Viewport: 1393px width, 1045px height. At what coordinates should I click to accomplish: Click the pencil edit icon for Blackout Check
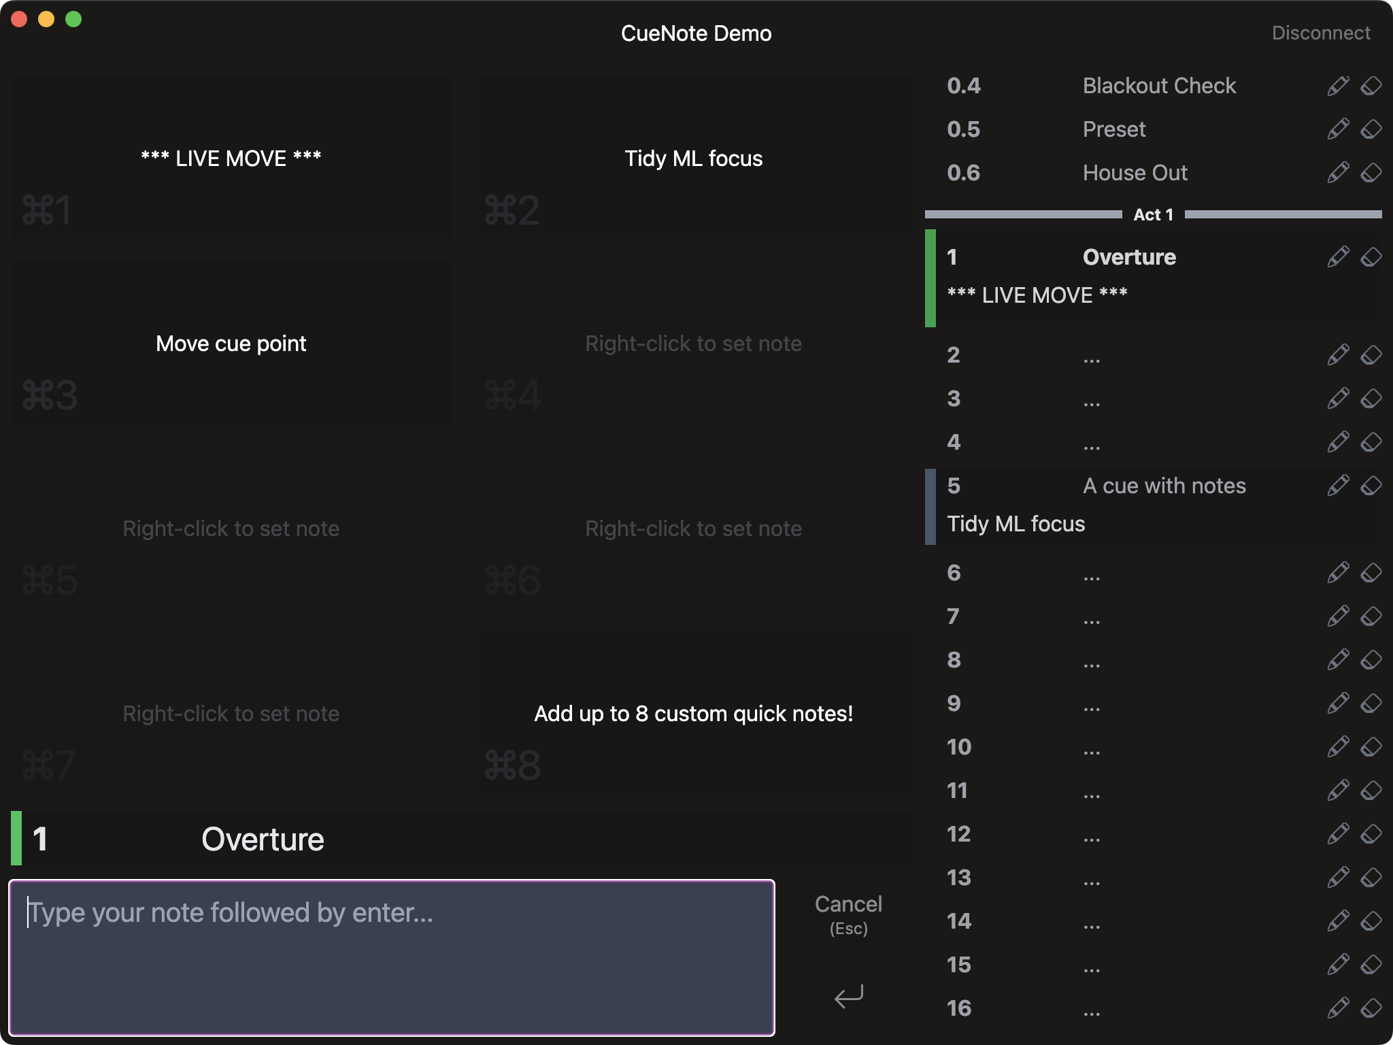(1338, 86)
